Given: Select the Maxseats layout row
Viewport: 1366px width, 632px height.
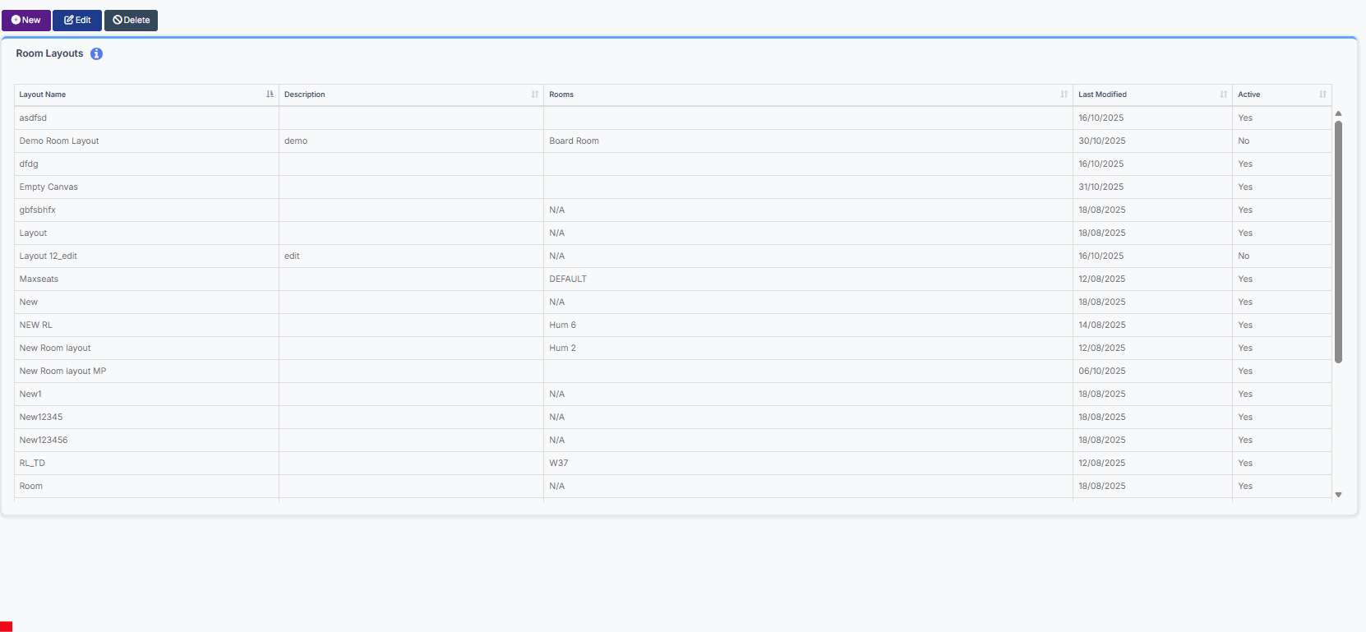Looking at the screenshot, I should click(x=39, y=279).
